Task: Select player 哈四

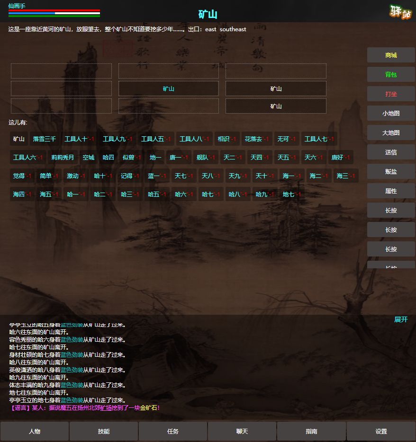Action: pos(108,157)
